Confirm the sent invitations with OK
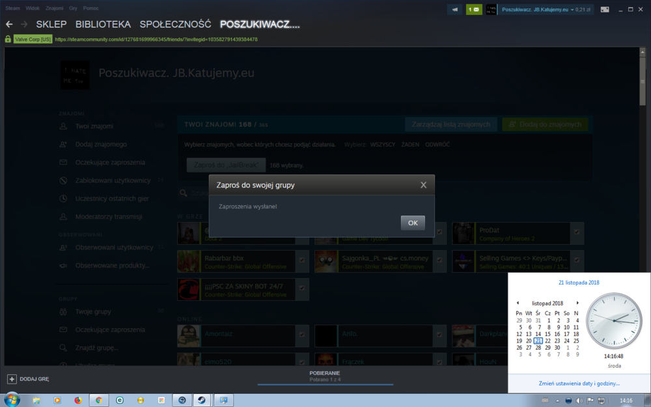The height and width of the screenshot is (407, 651). coord(413,223)
